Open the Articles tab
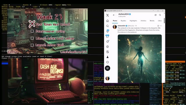186x105 pixels. coord(143,21)
